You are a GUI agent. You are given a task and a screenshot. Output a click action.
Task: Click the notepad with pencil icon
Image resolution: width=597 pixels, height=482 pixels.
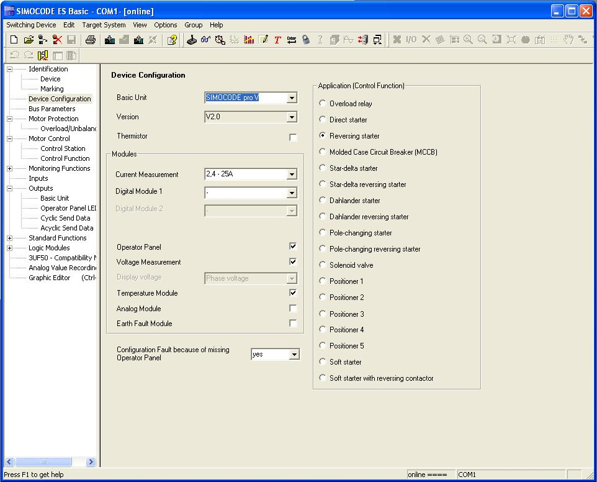[x=263, y=40]
